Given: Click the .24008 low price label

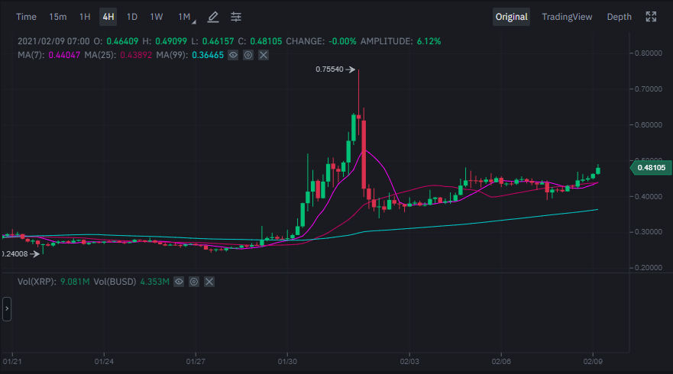Looking at the screenshot, I should tap(15, 254).
